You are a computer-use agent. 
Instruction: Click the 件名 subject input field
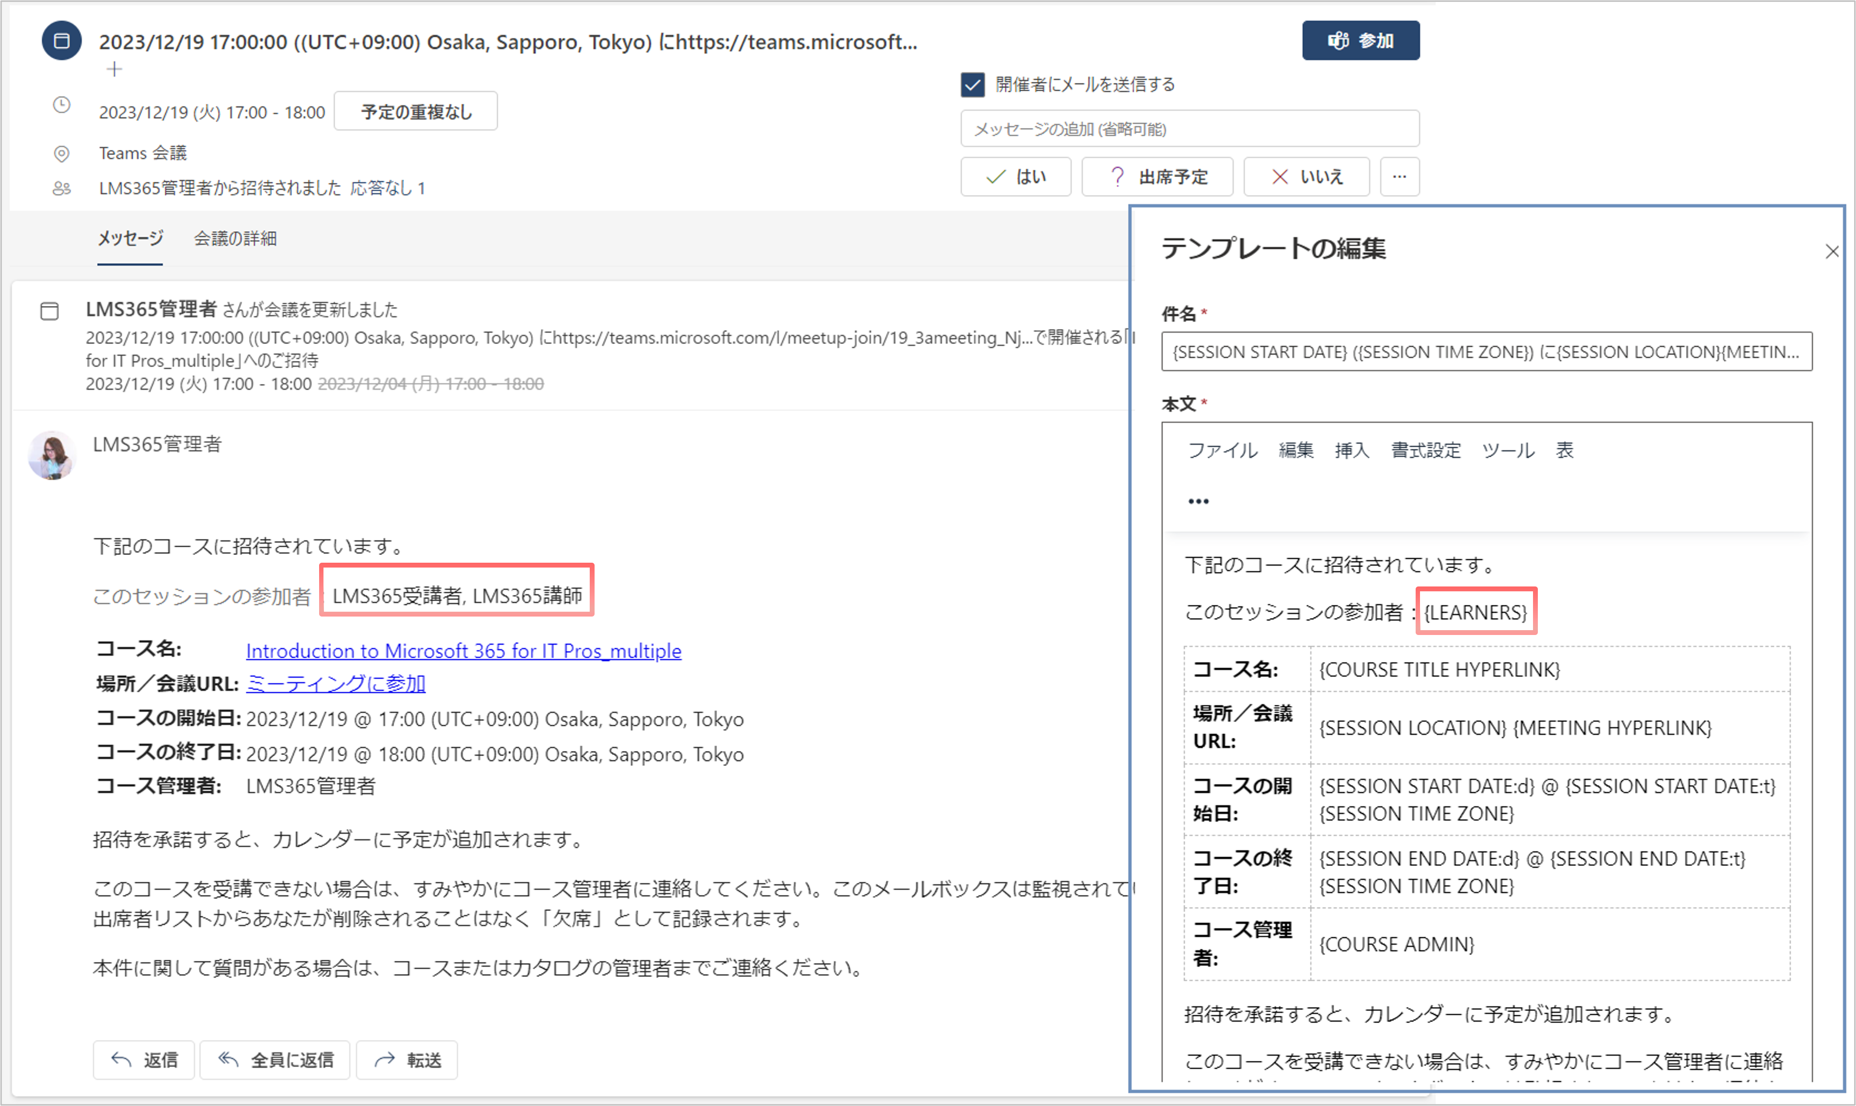tap(1486, 352)
